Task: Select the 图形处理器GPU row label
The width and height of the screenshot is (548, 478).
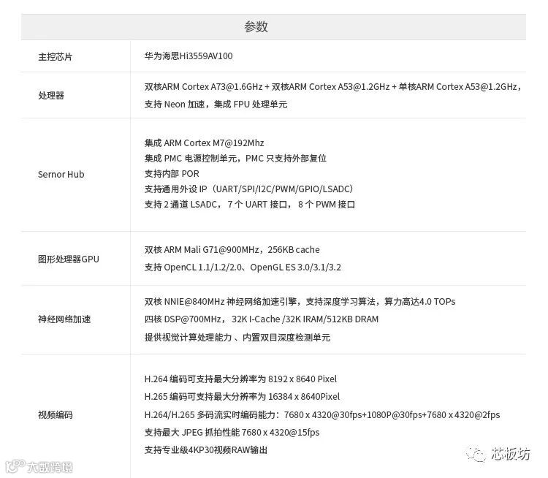Action: point(69,259)
